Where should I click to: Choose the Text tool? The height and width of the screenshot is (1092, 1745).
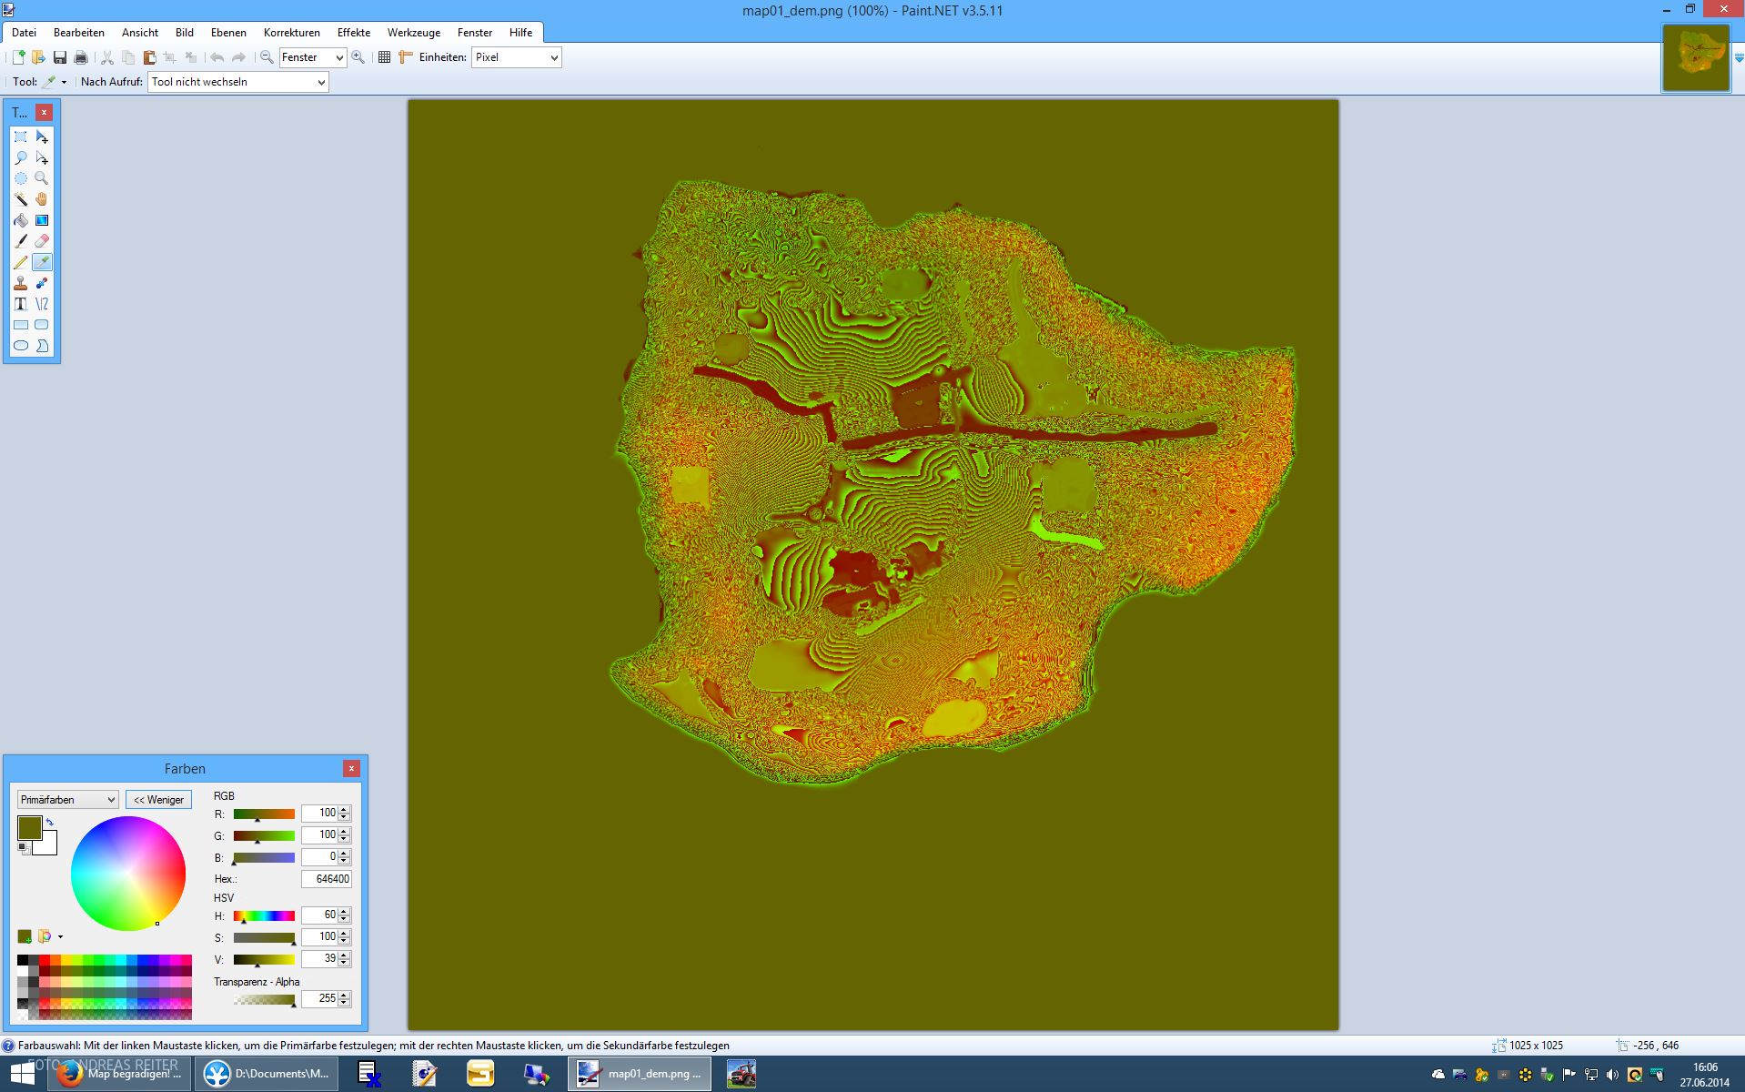[x=20, y=304]
